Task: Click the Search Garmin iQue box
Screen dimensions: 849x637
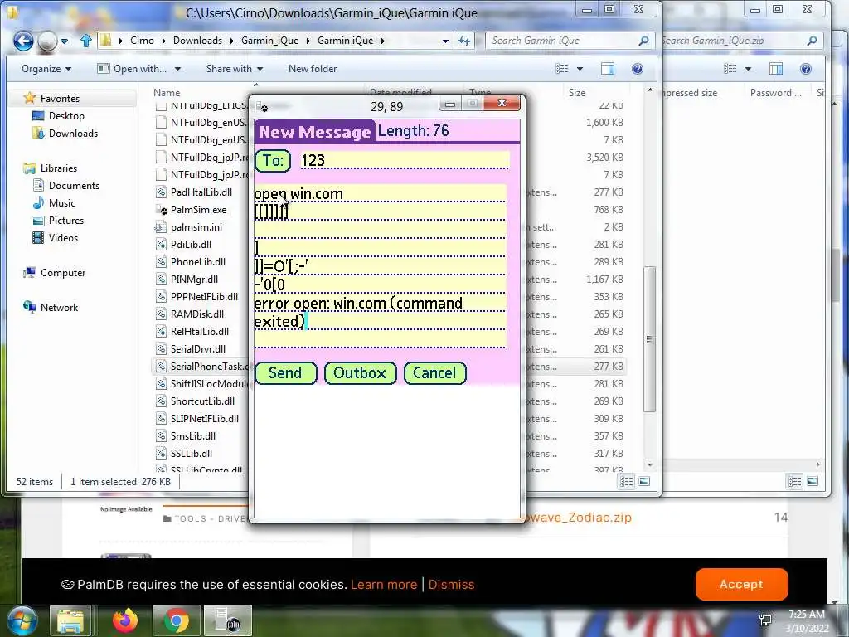Action: [x=570, y=41]
